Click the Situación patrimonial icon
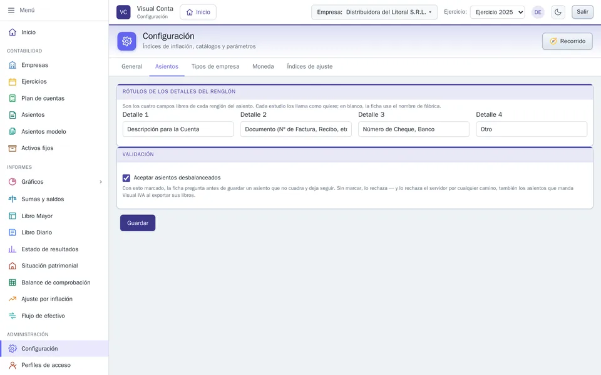The image size is (601, 375). pyautogui.click(x=13, y=266)
